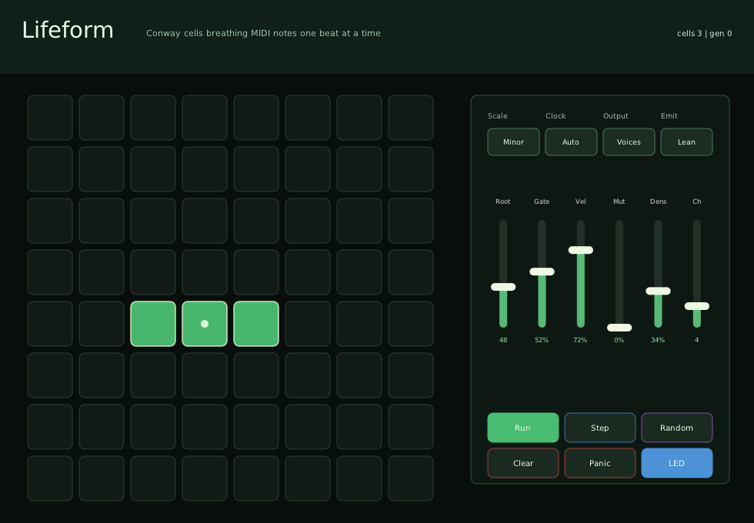The height and width of the screenshot is (523, 754).
Task: Change Clock mode from Auto
Action: (571, 142)
